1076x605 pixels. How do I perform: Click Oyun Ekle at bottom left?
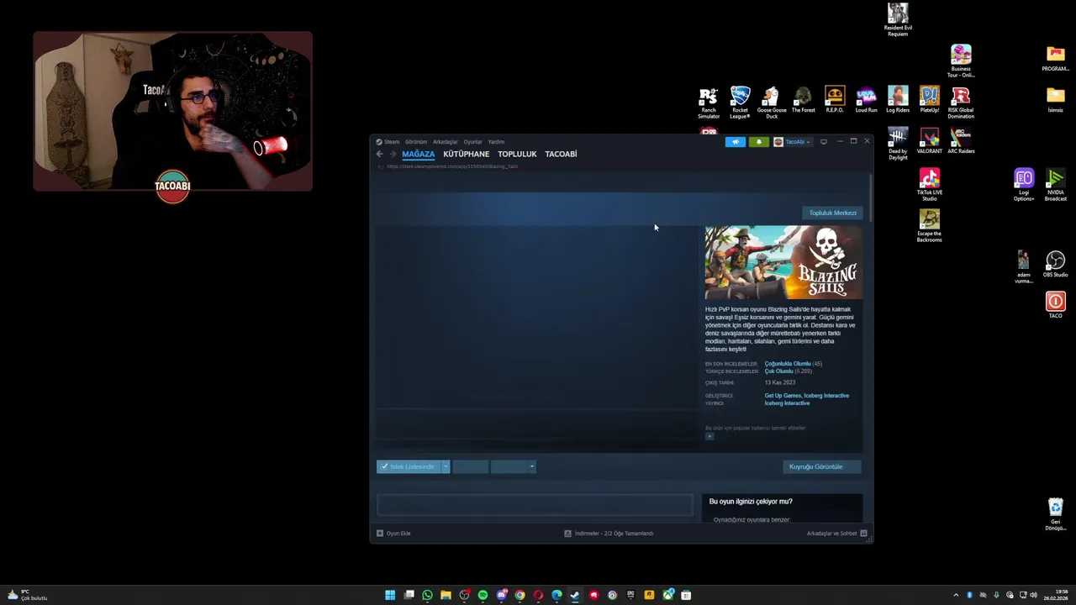[393, 534]
